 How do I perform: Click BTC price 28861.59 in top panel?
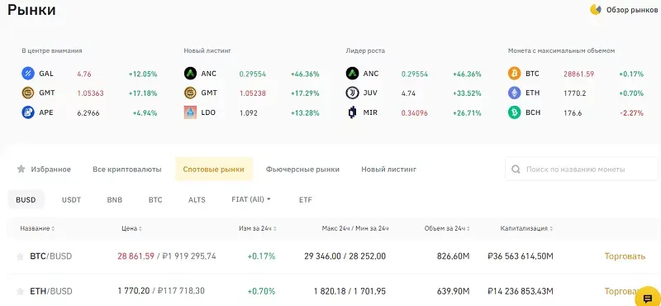579,74
